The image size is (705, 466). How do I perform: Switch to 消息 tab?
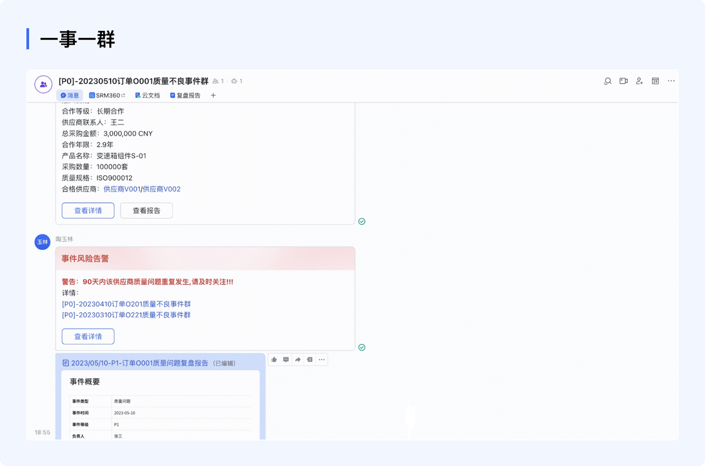pos(70,95)
